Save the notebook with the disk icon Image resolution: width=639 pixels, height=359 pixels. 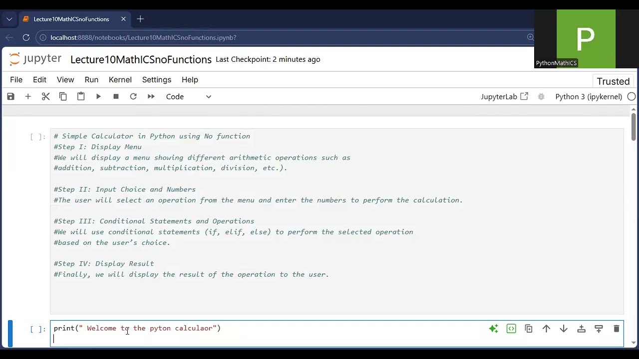[x=10, y=97]
